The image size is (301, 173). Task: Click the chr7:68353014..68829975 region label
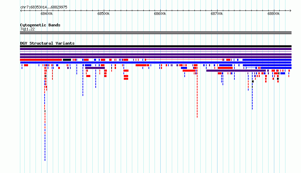point(44,7)
